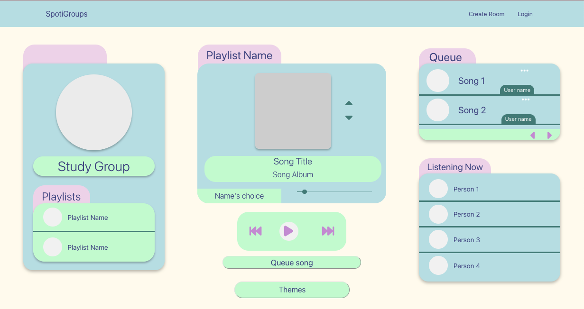The height and width of the screenshot is (309, 584).
Task: Click the album cover artwork
Action: (293, 111)
